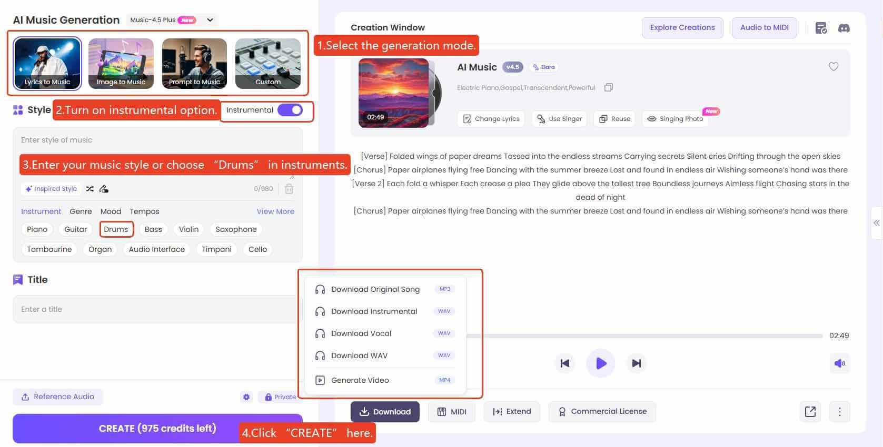Switch to Tempos tab
Viewport: 883px width, 447px height.
(144, 211)
